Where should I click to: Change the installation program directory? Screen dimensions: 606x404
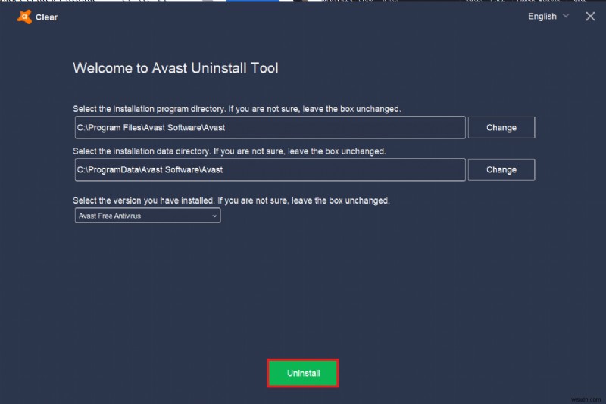(x=501, y=127)
